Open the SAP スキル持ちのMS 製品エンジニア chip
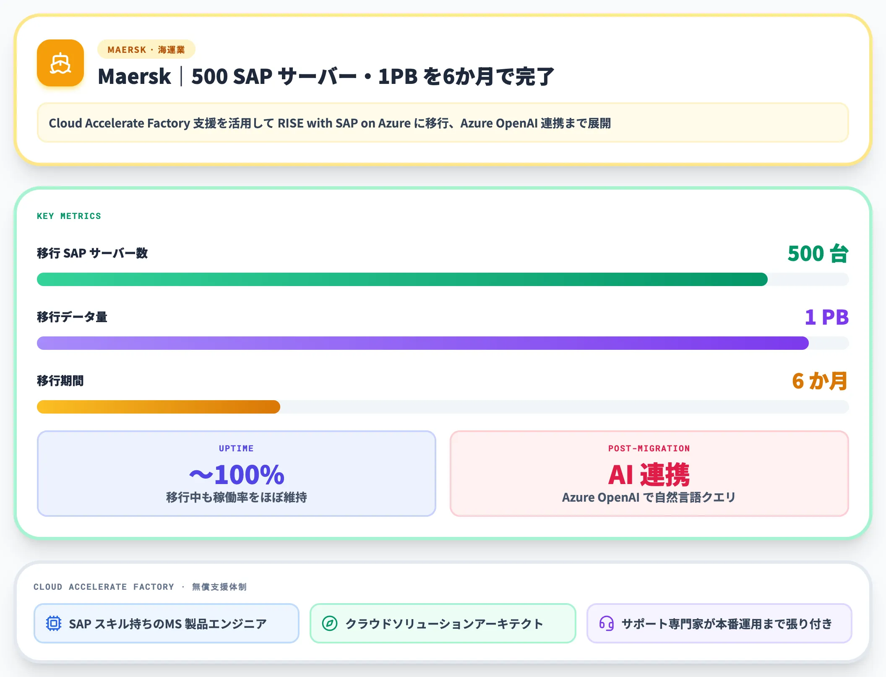The width and height of the screenshot is (886, 677). point(167,623)
